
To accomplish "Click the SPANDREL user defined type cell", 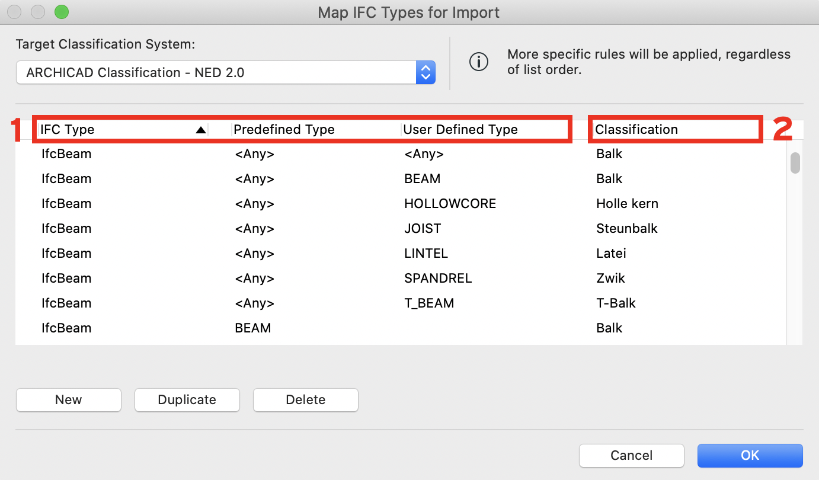I will point(438,278).
